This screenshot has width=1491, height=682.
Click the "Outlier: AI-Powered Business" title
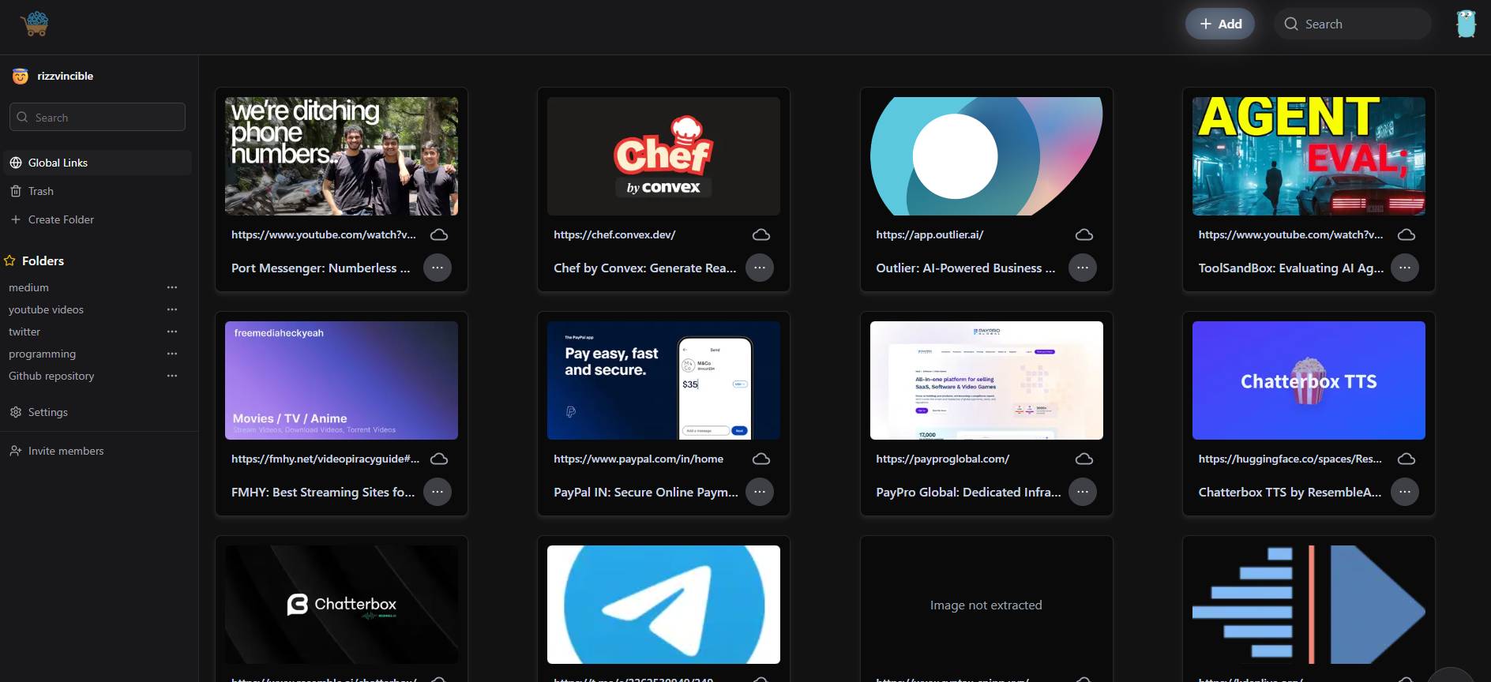965,268
